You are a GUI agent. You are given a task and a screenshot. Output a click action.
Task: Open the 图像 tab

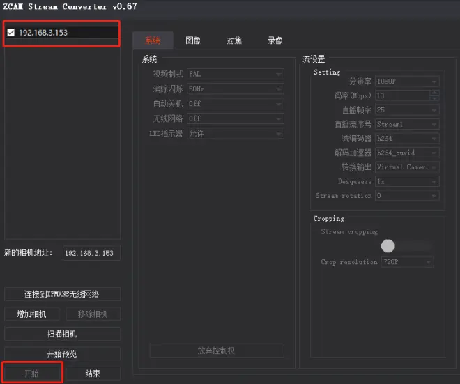coord(193,40)
